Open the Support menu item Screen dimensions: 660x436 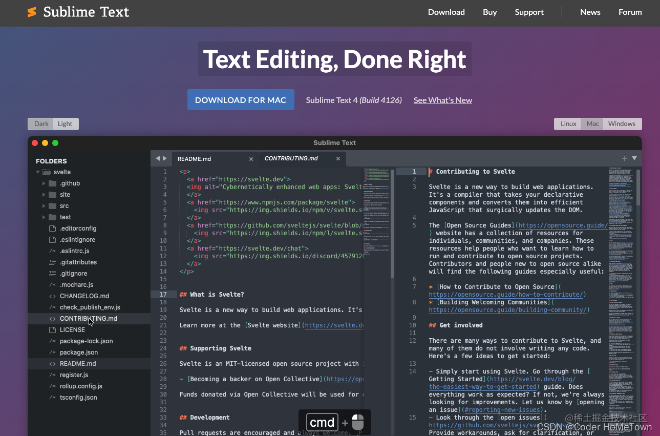[529, 12]
